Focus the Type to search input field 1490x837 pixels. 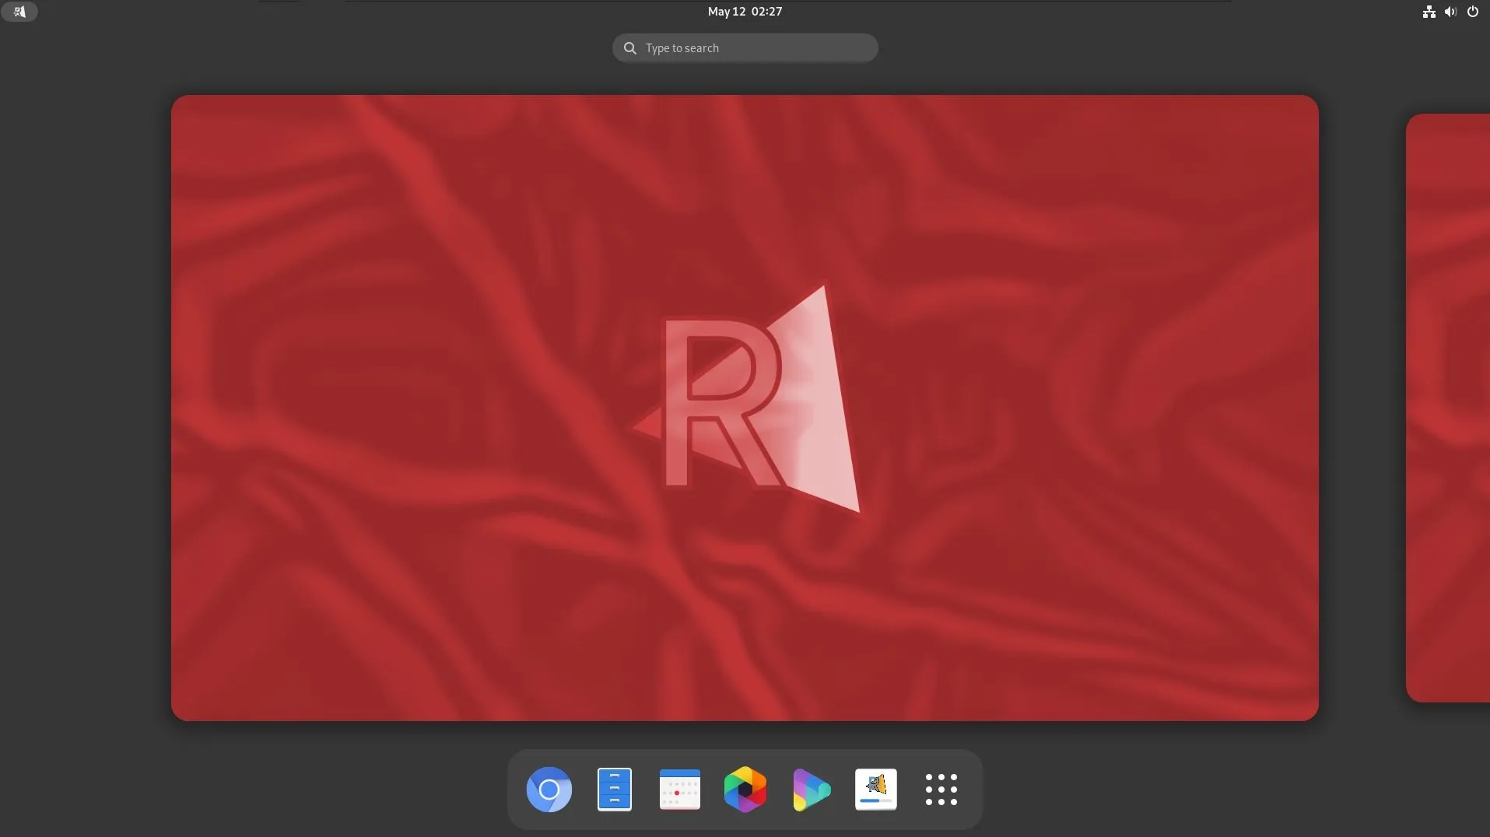(745, 47)
